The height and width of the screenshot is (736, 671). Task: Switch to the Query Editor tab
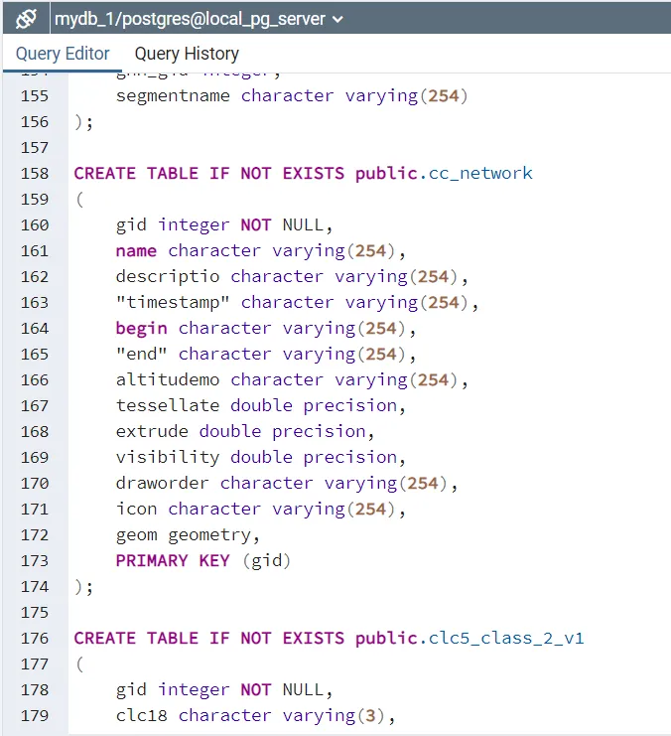point(63,54)
